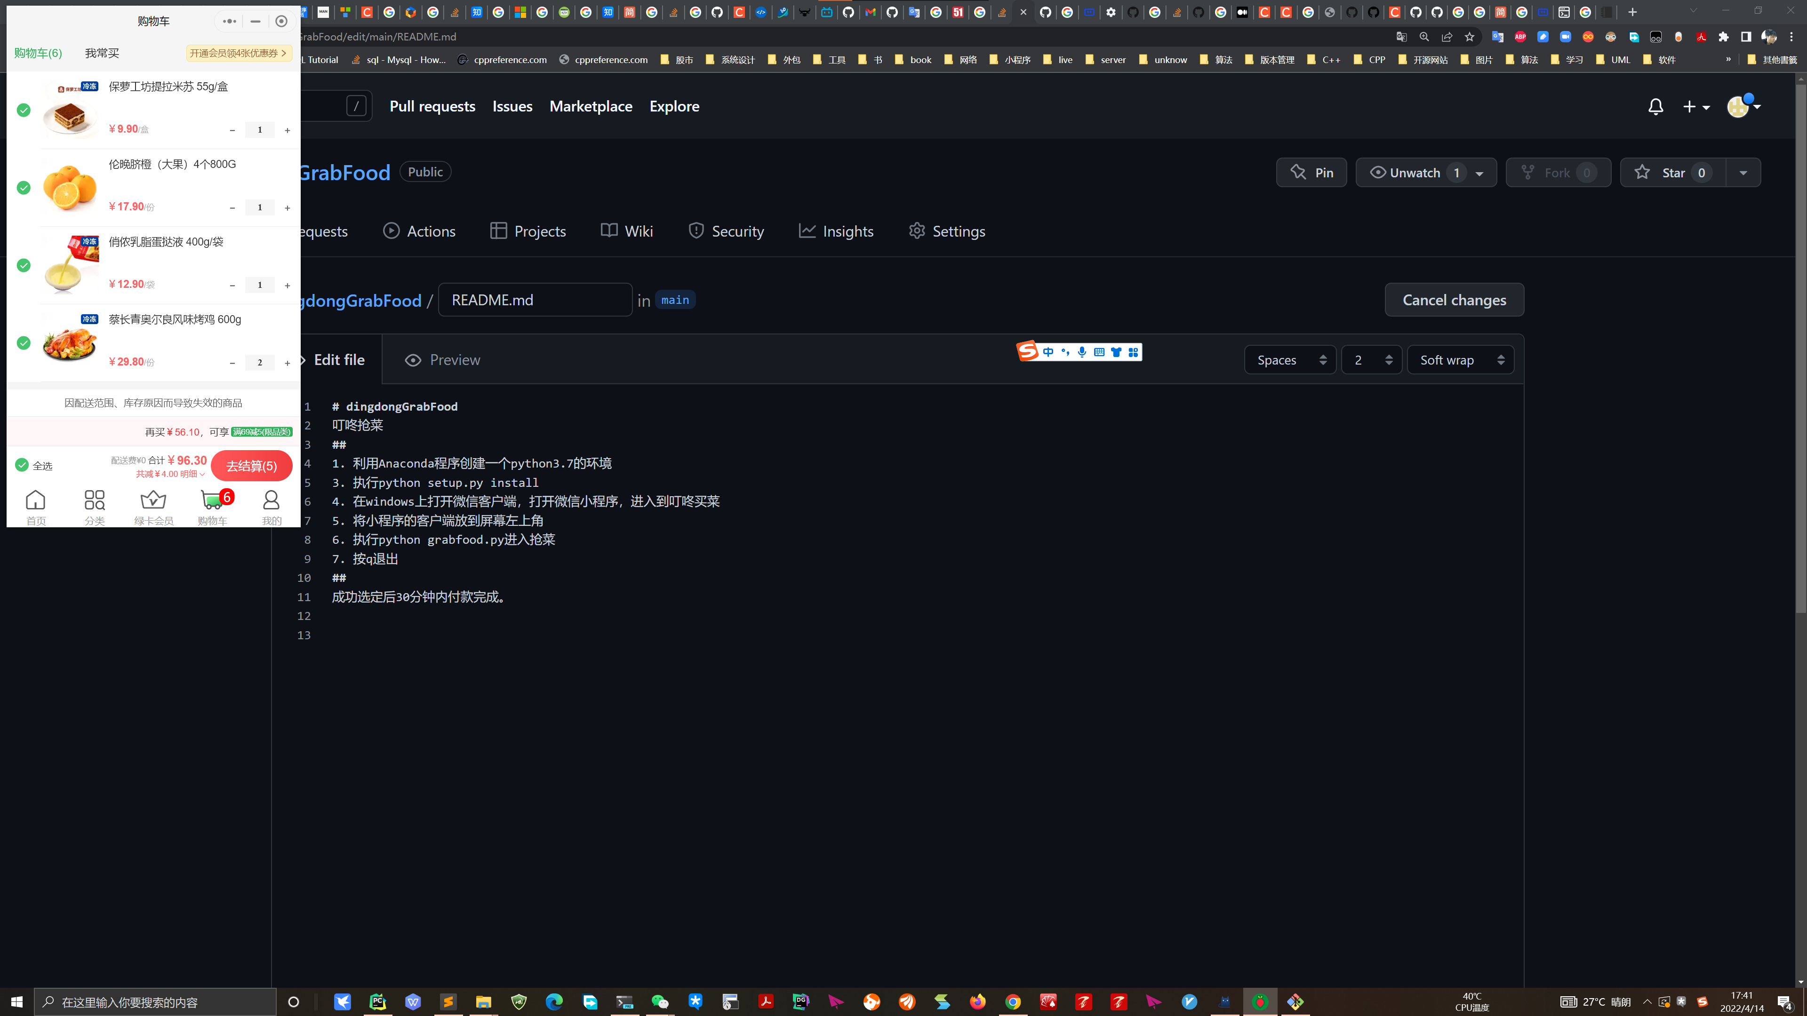Bookmark page with the star icon
The image size is (1807, 1016).
pos(1470,37)
